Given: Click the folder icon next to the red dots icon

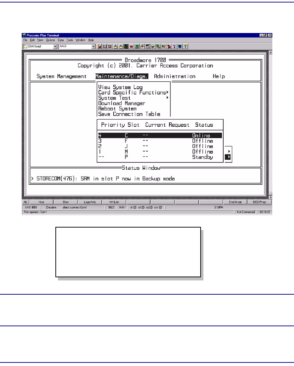Looking at the screenshot, I should (x=115, y=47).
